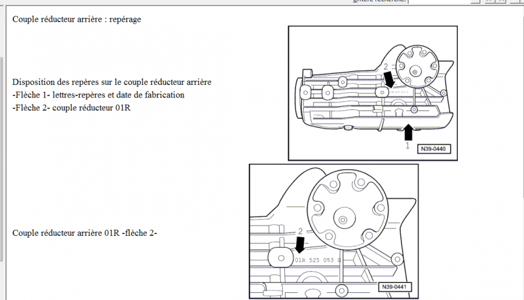The width and height of the screenshot is (524, 300).
Task: Click heading "Couple réducteur arrière : repérage"
Action: pos(77,19)
